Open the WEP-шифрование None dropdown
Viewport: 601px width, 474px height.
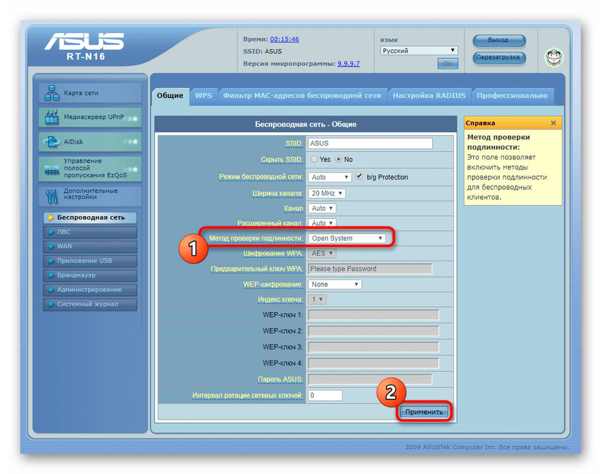(335, 284)
